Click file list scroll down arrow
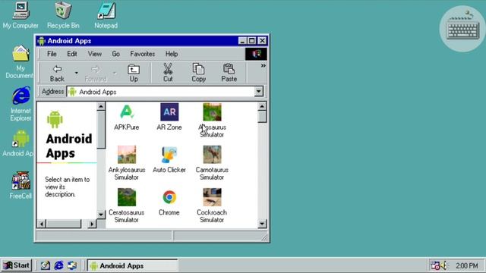This screenshot has width=486, height=273. 262,224
